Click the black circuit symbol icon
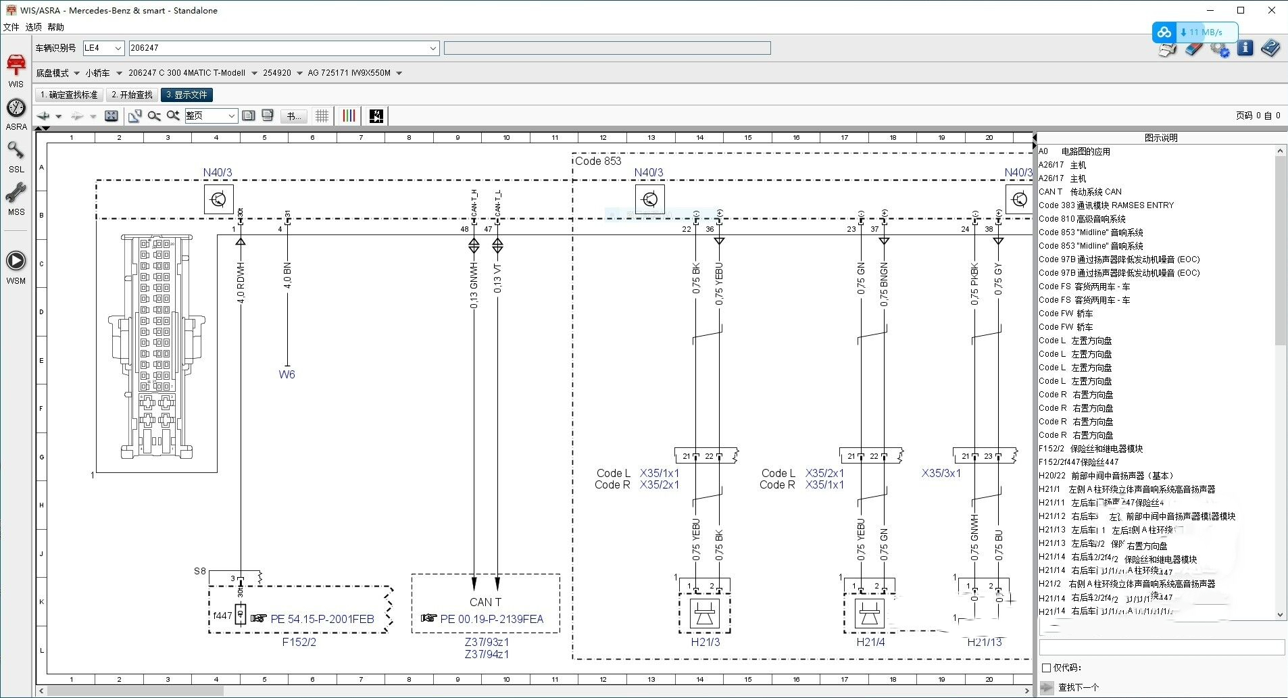1288x698 pixels. 376,116
